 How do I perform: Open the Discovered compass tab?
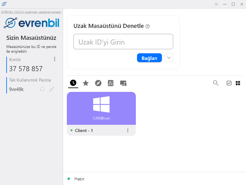(x=98, y=83)
